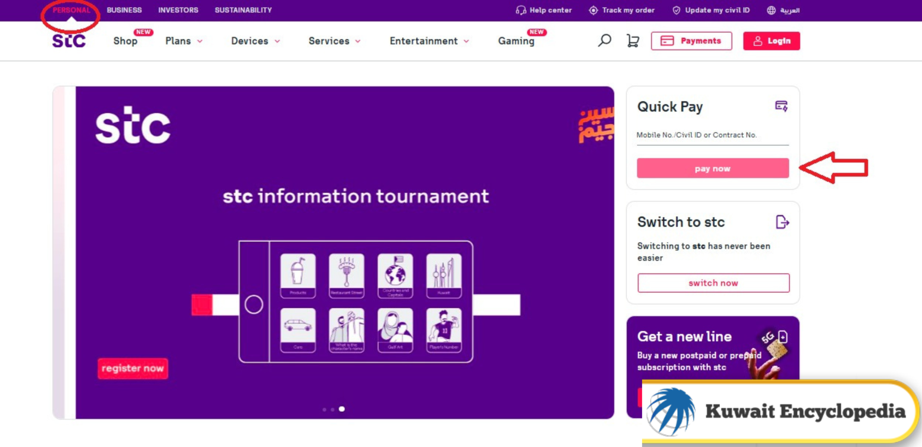Screen dimensions: 922x447
Task: Click the pay now button
Action: [x=713, y=168]
